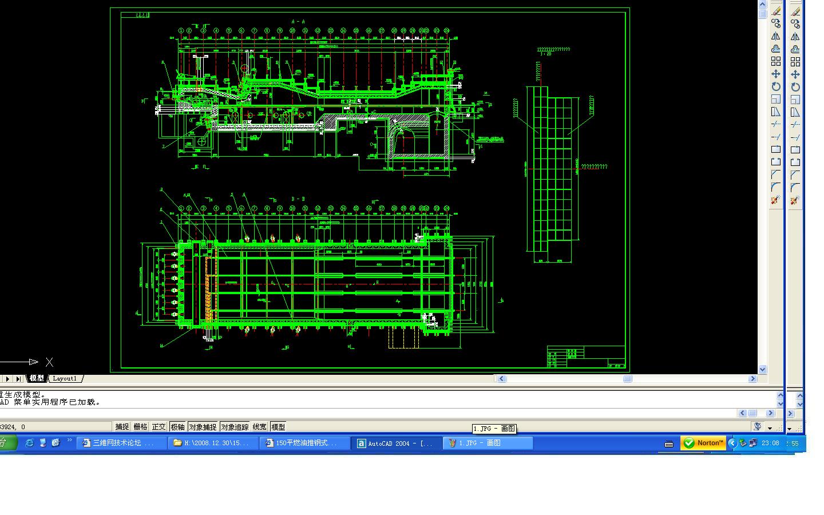This screenshot has width=824, height=515.
Task: Expand hidden system tray icons arrow
Action: click(x=732, y=443)
